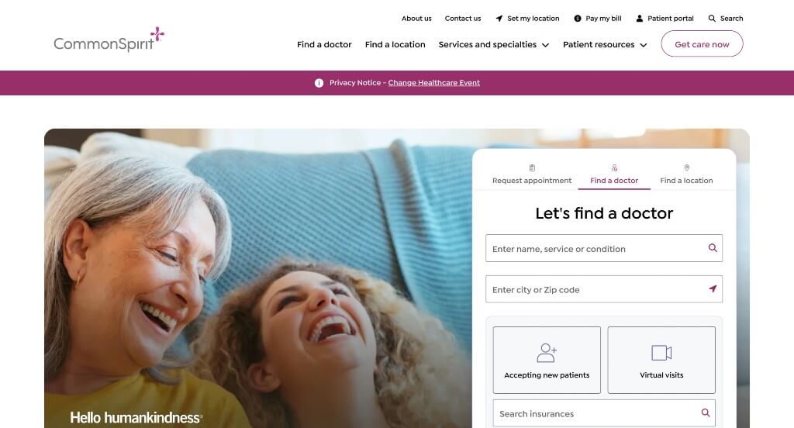Switch to the Find a location tab
This screenshot has width=794, height=428.
(686, 174)
